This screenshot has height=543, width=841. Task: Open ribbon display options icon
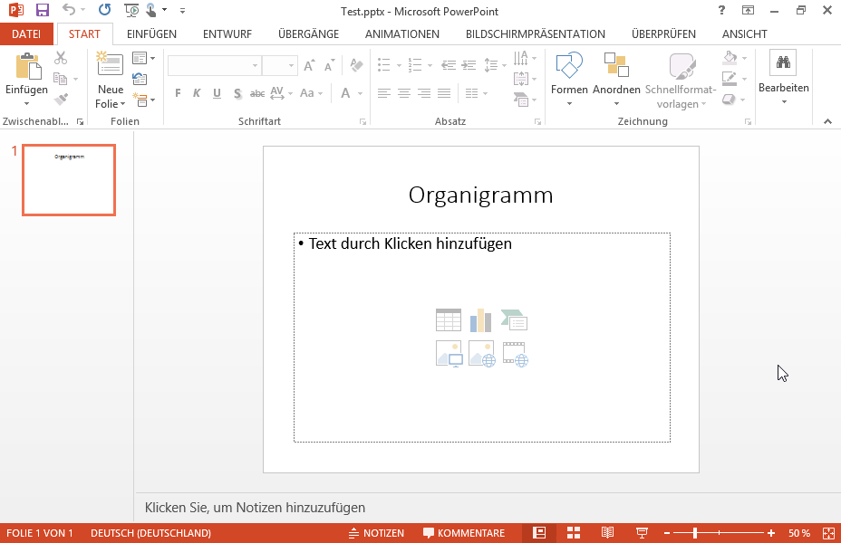748,10
